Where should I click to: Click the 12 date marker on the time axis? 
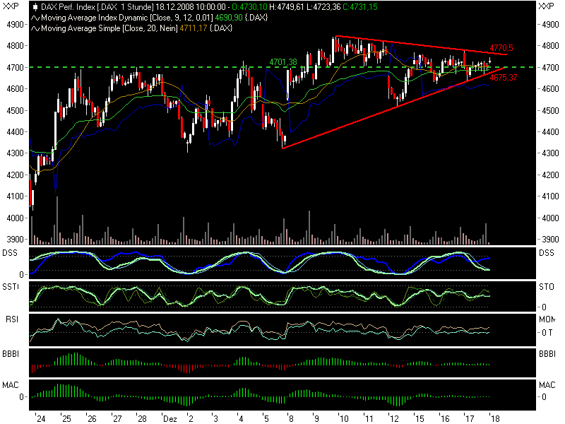click(391, 418)
